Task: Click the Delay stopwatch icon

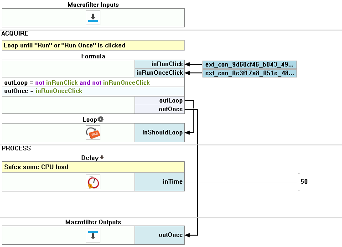Action: tap(93, 182)
